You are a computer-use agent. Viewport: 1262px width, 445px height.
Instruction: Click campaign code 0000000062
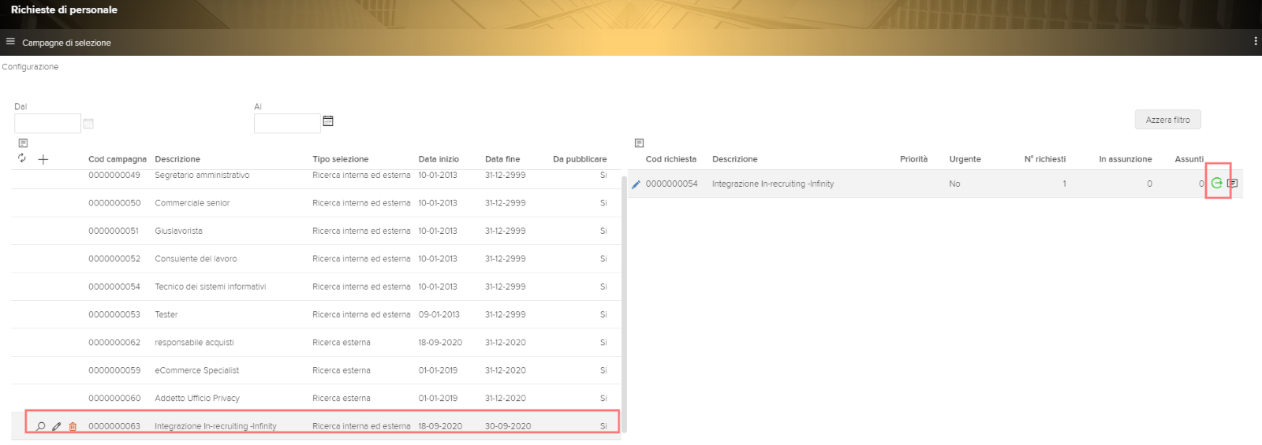pyautogui.click(x=114, y=343)
